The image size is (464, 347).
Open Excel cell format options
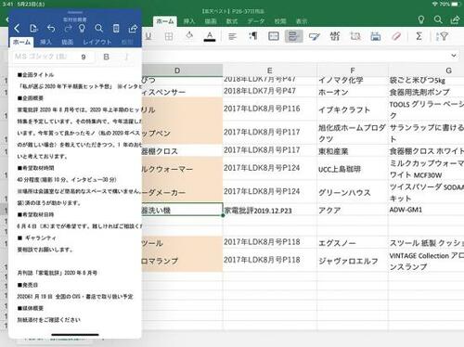pyautogui.click(x=376, y=36)
